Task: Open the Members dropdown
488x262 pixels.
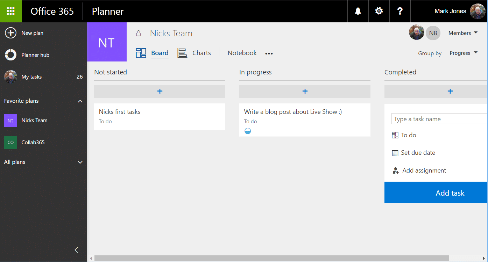Action: pos(463,33)
